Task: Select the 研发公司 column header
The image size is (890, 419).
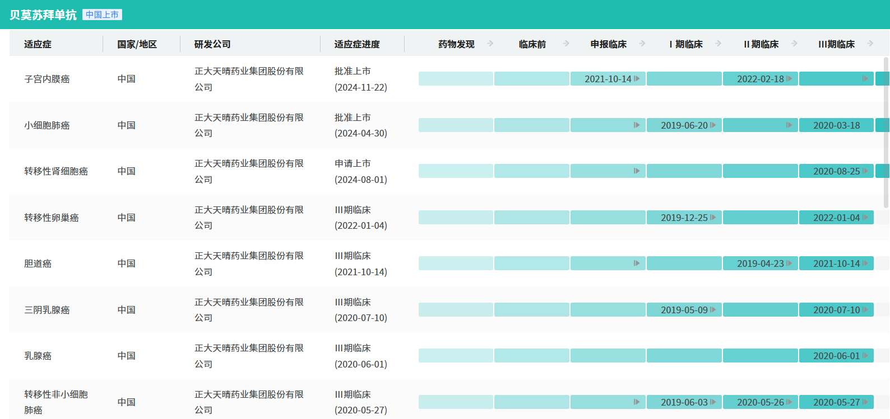Action: (x=212, y=44)
